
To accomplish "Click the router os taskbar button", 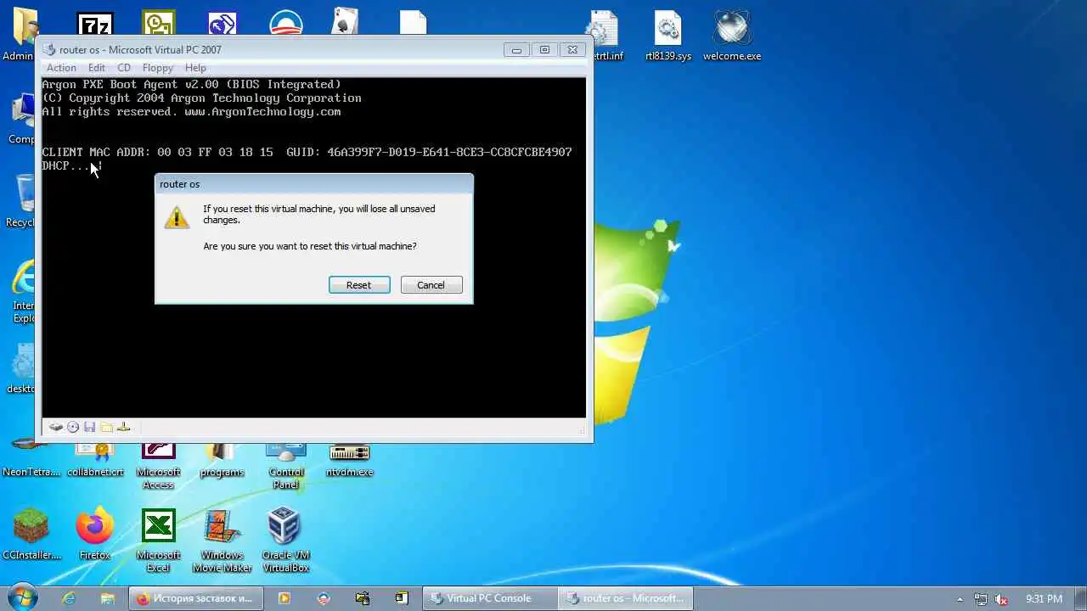I will [x=626, y=598].
